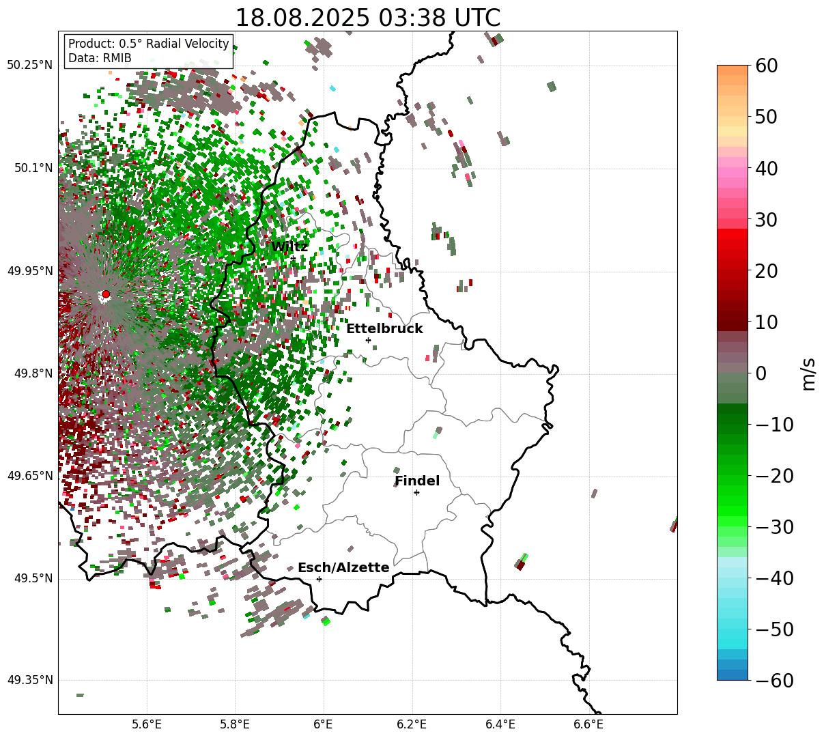Click the Product: 0.5° Radial Velocity text
Screen dimensions: 824x738
pyautogui.click(x=149, y=44)
